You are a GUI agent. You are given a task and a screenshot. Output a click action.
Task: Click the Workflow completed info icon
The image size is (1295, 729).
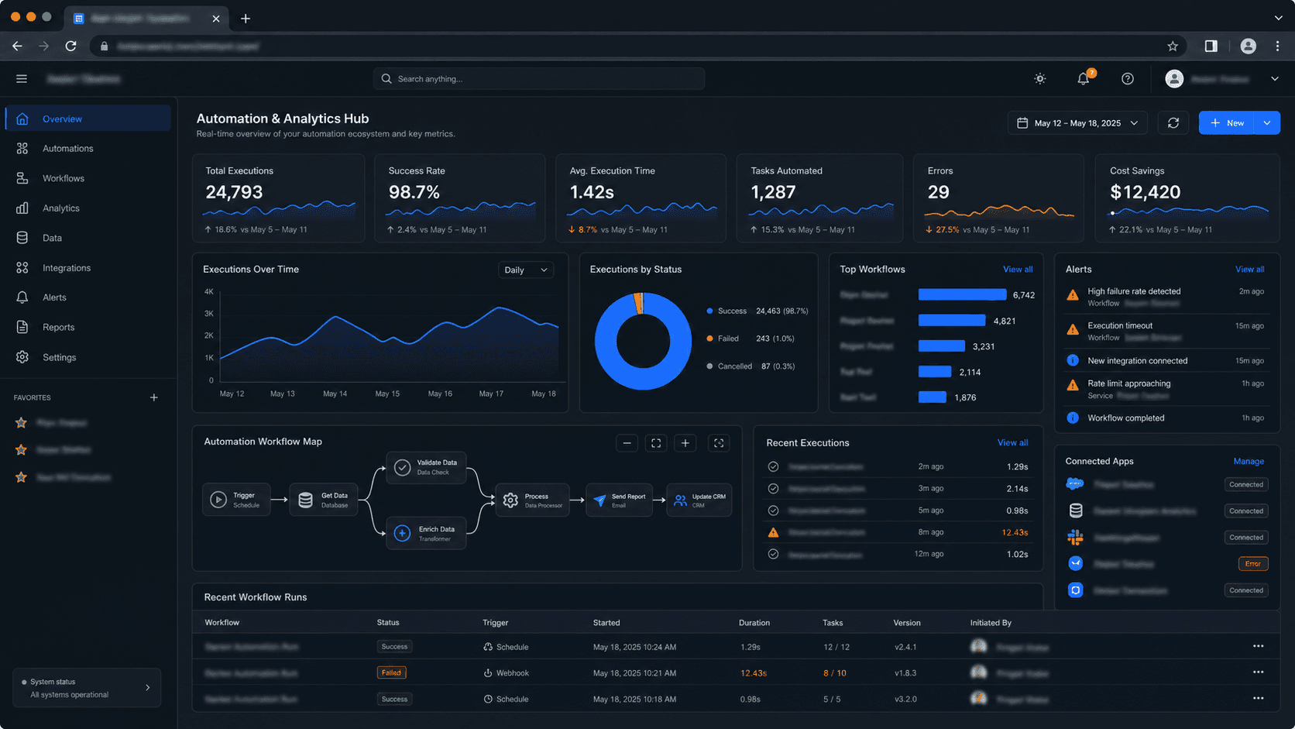pyautogui.click(x=1073, y=418)
